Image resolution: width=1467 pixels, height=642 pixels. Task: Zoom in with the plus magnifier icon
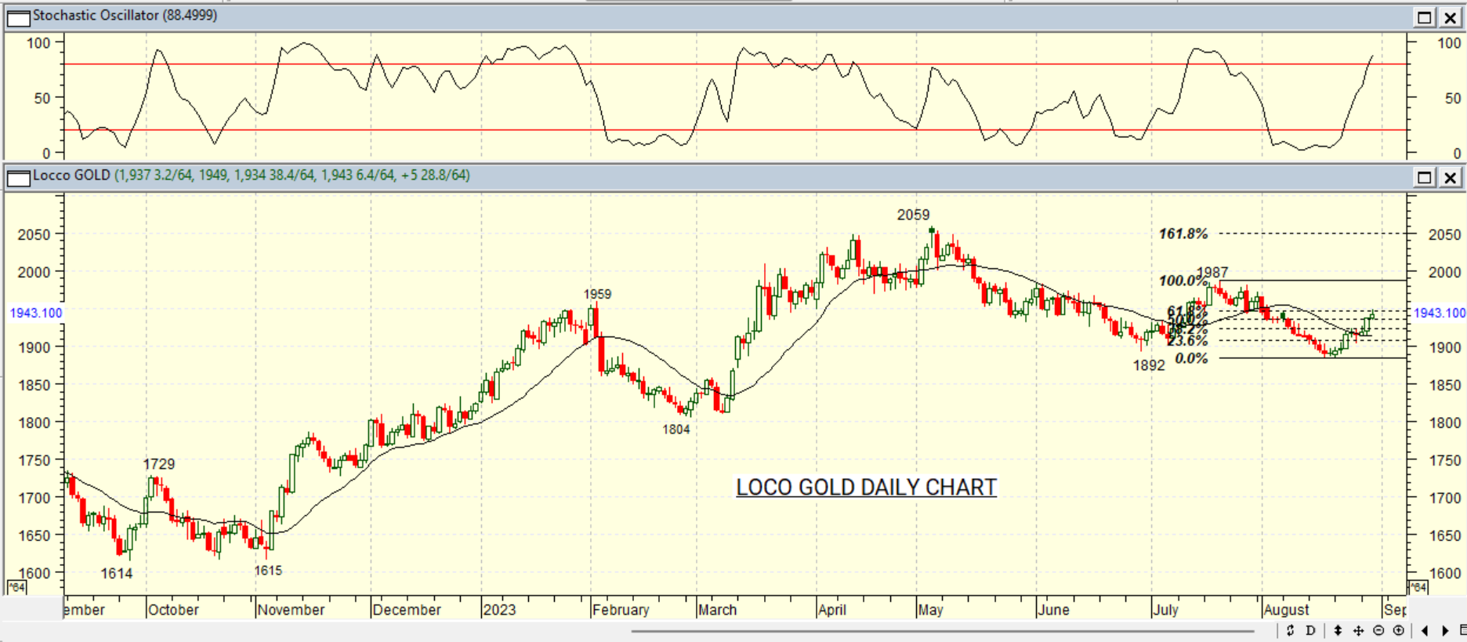[x=1399, y=630]
